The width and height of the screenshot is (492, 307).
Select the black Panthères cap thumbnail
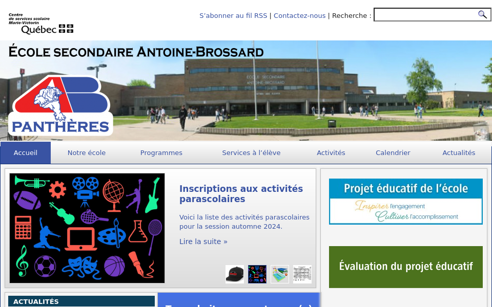pos(235,274)
